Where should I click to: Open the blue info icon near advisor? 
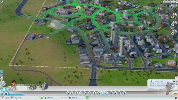[12, 90]
